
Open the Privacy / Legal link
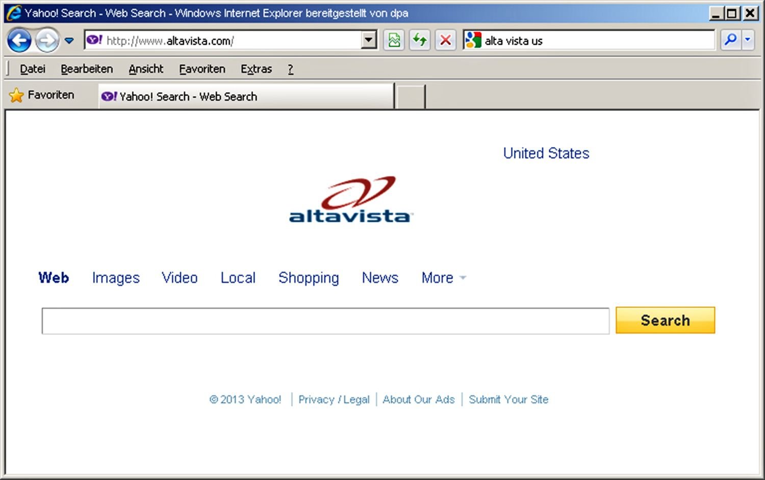pyautogui.click(x=334, y=399)
